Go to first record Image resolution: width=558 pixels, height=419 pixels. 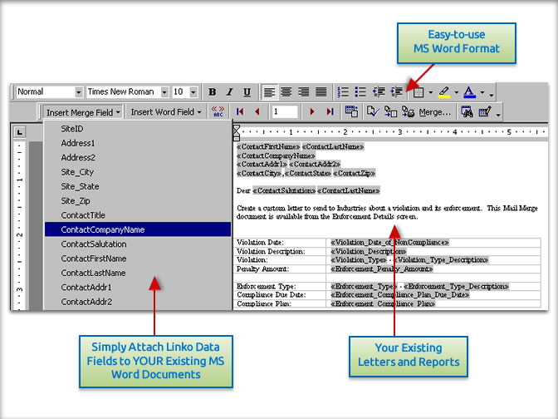[x=240, y=112]
